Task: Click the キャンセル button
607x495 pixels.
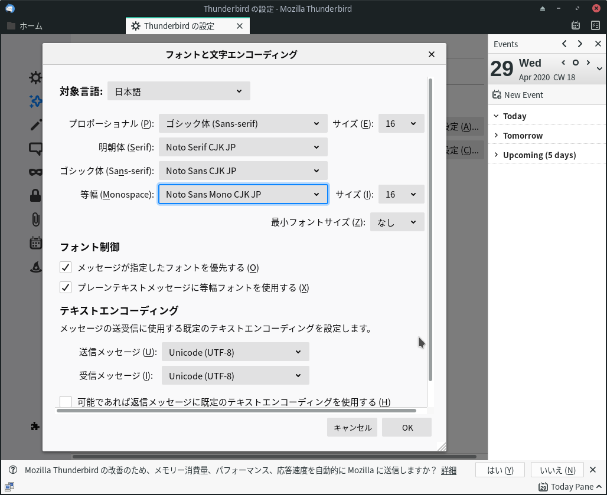Action: point(353,427)
